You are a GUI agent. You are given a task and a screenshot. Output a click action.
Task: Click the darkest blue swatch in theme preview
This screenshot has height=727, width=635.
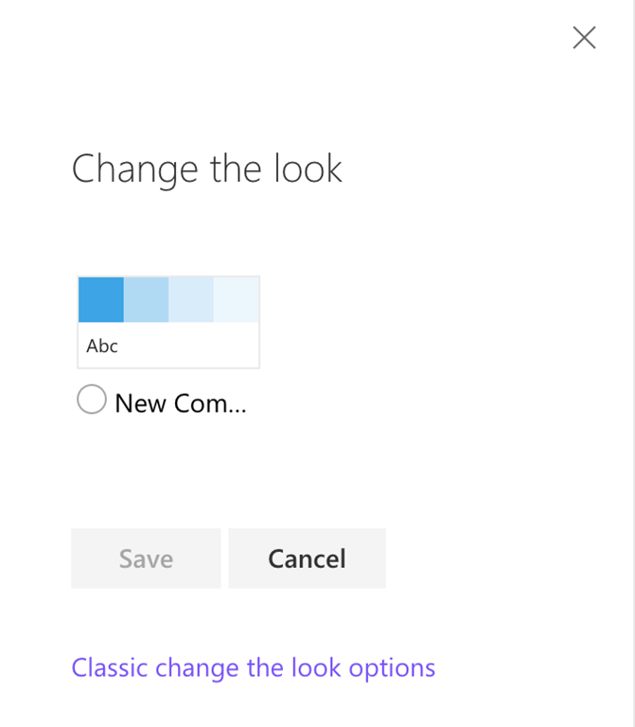pyautogui.click(x=101, y=299)
